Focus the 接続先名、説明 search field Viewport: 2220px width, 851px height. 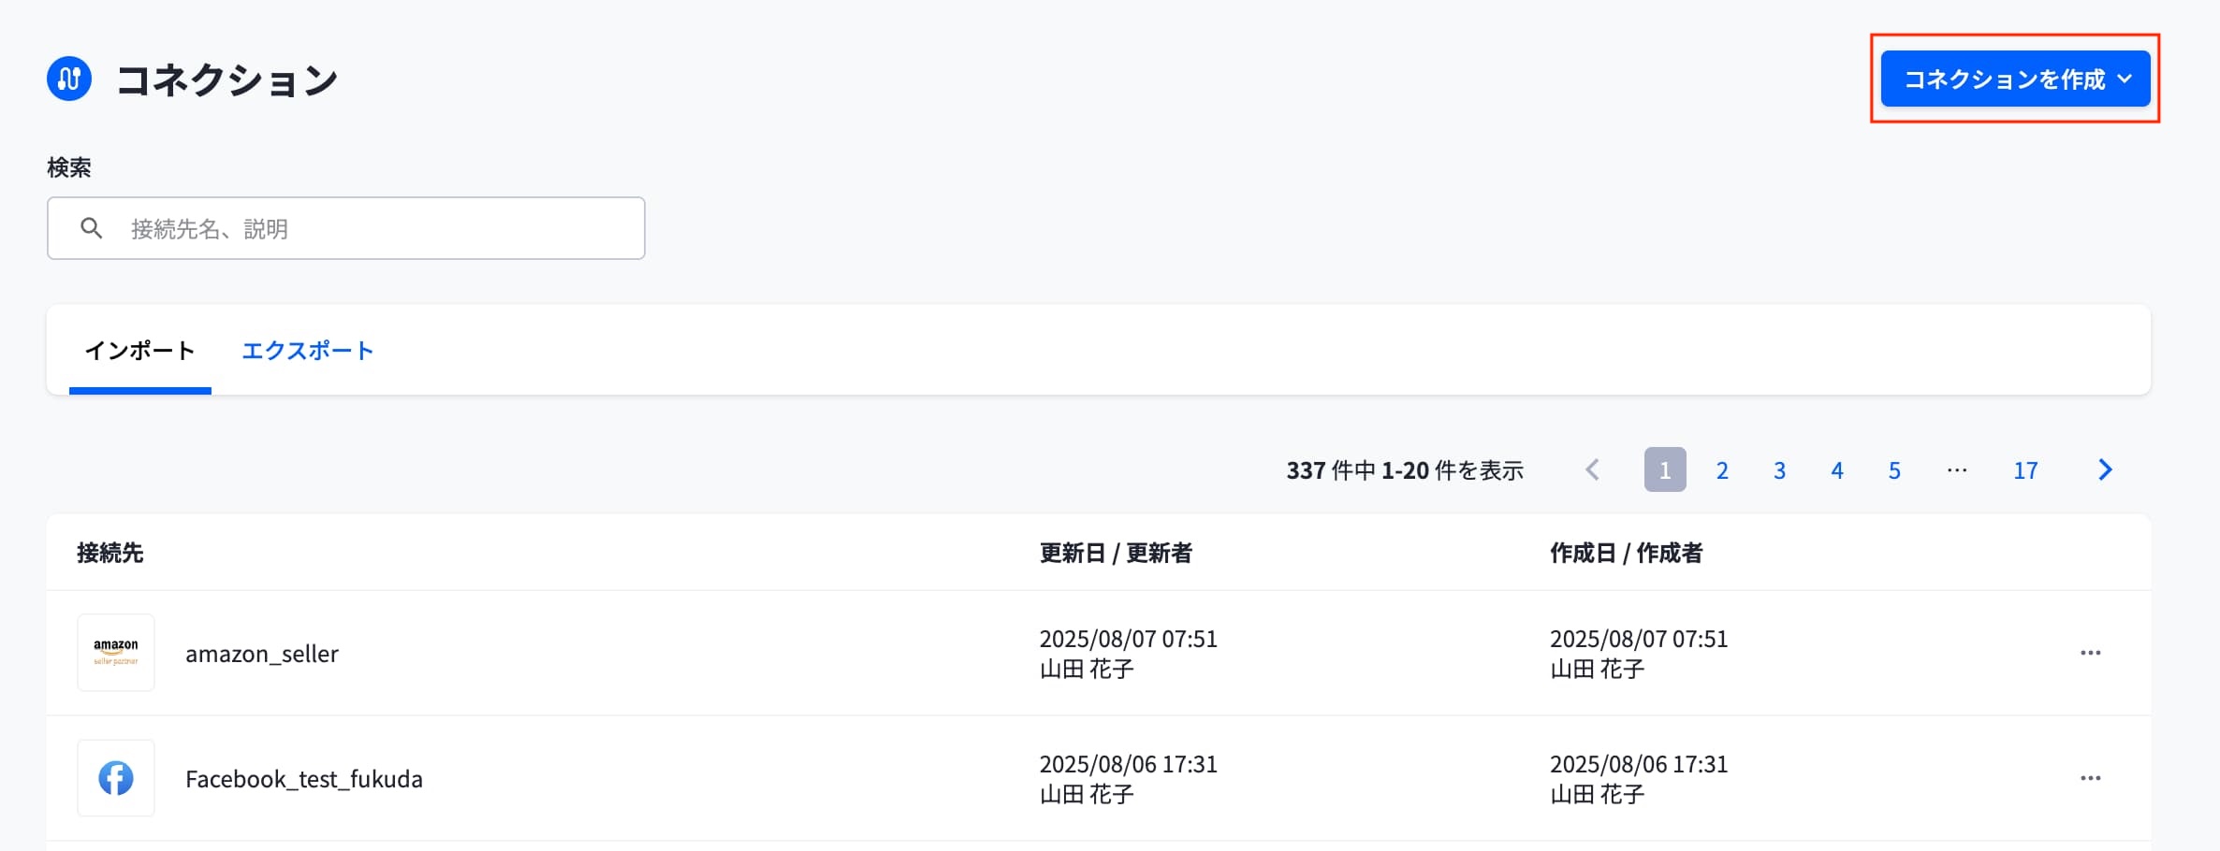[x=374, y=228]
